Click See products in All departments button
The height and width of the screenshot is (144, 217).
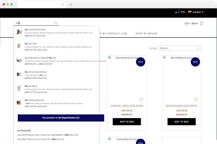(x=61, y=118)
